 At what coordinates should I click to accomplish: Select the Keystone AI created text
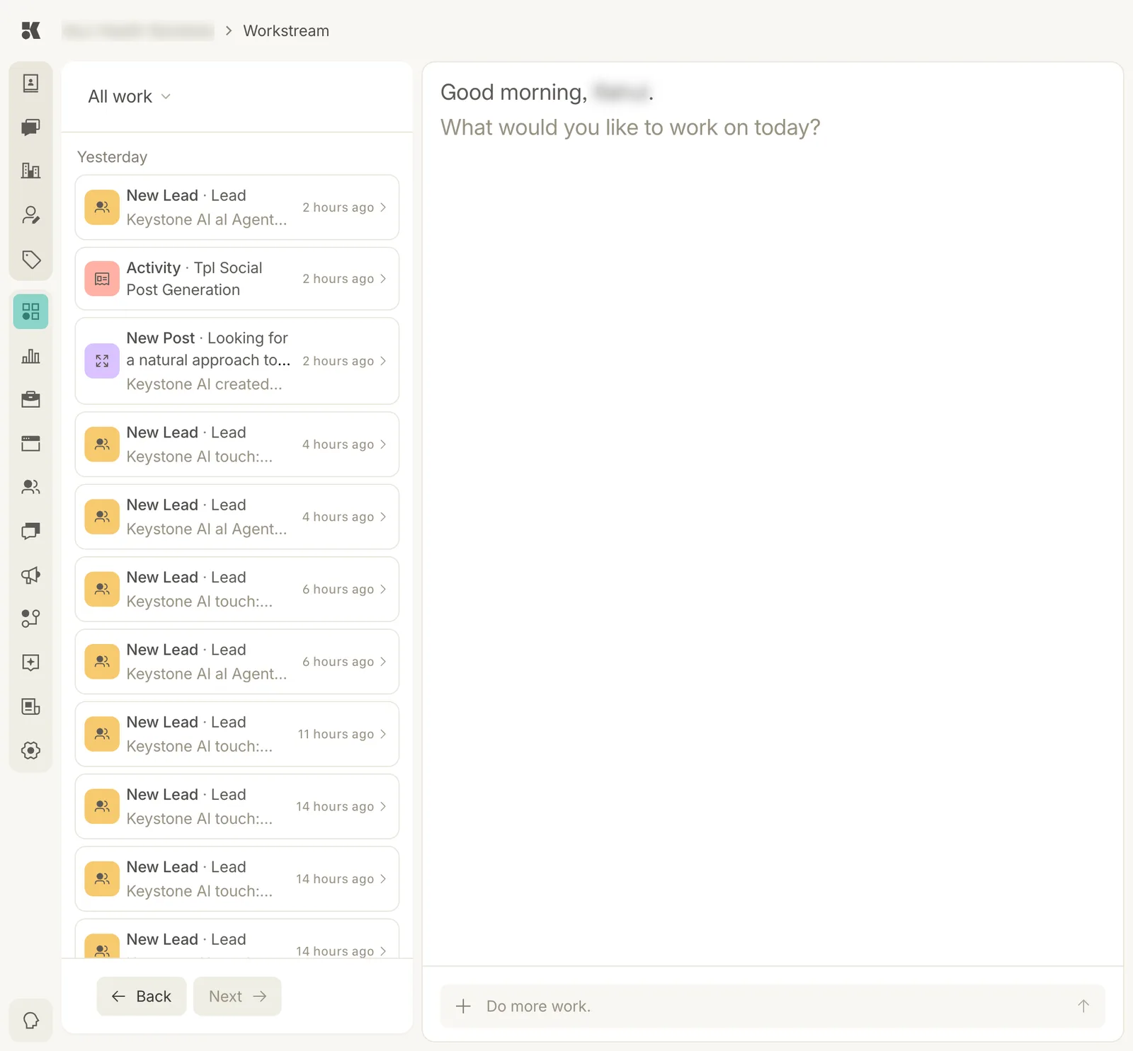click(x=204, y=384)
